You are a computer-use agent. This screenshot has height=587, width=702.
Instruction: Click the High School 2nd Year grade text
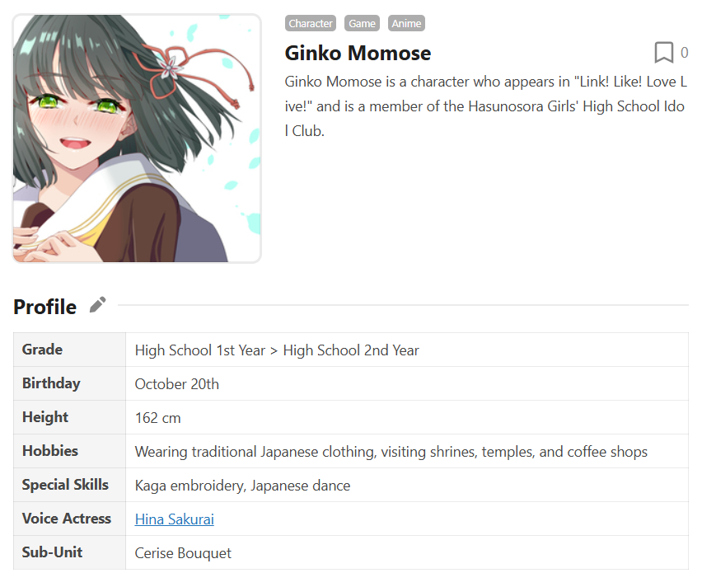(351, 350)
